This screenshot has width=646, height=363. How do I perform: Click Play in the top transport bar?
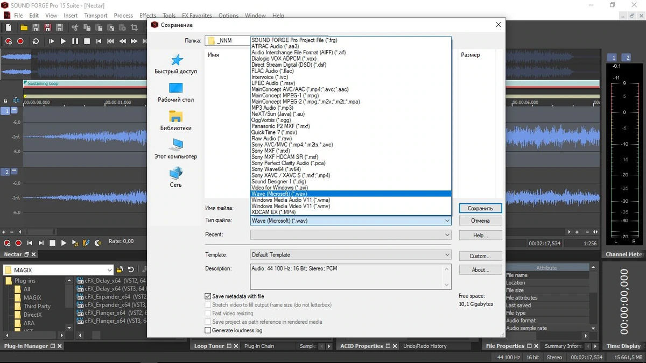tap(63, 41)
